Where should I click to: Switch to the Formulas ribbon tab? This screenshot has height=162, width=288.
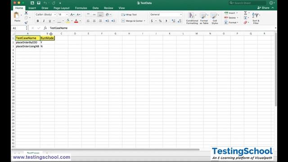point(81,8)
